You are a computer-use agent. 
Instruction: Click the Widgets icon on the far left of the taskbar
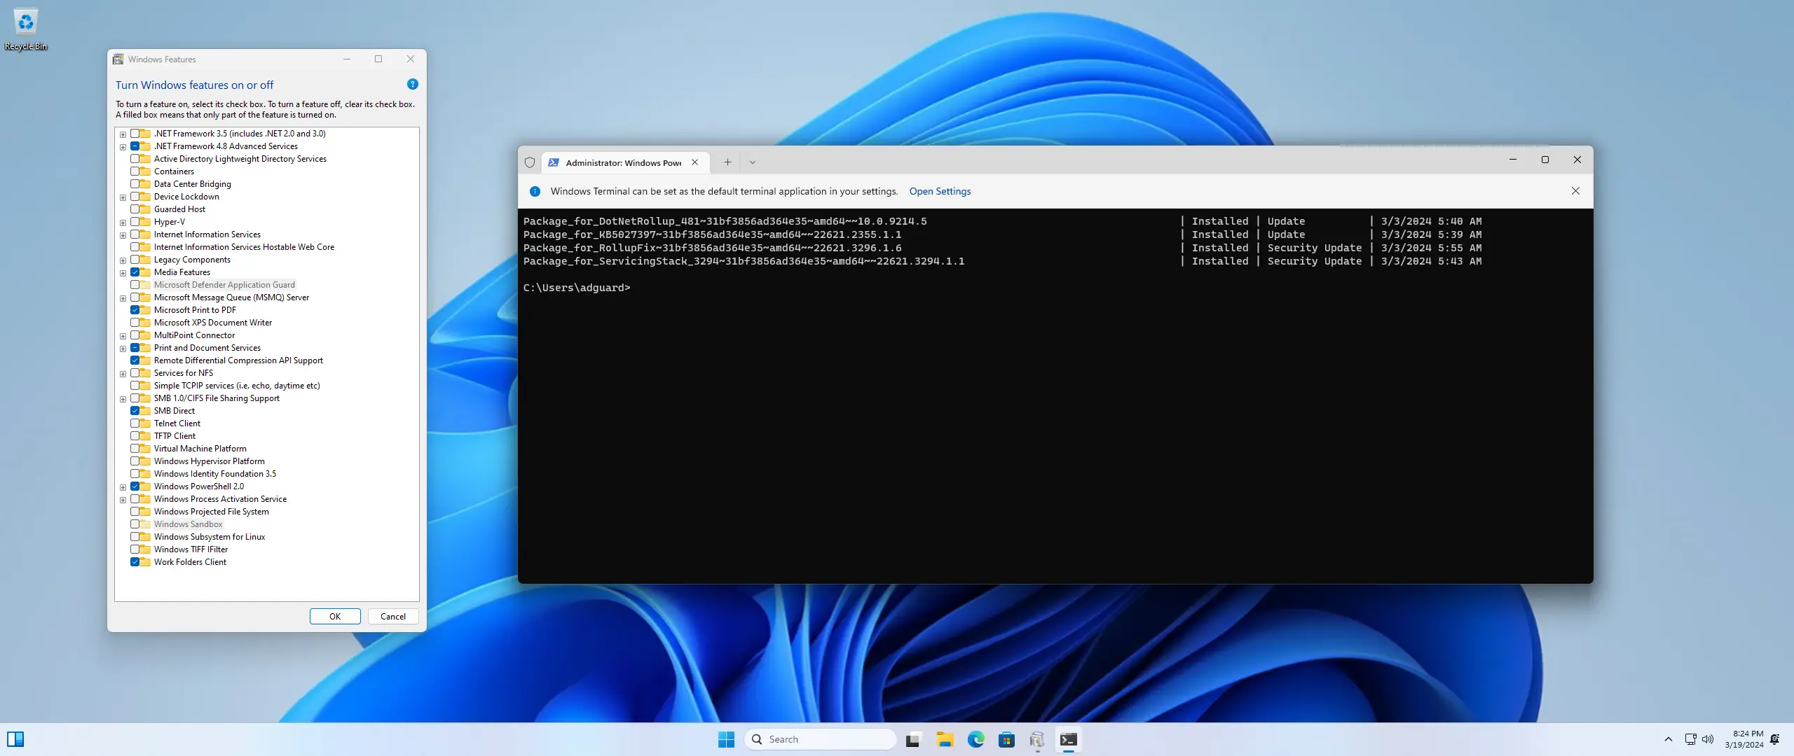pyautogui.click(x=15, y=739)
